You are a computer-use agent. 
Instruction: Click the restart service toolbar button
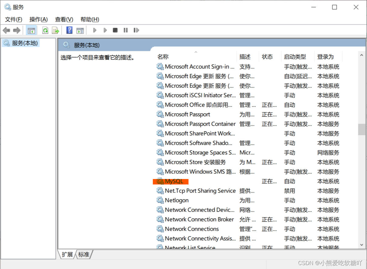tap(136, 30)
